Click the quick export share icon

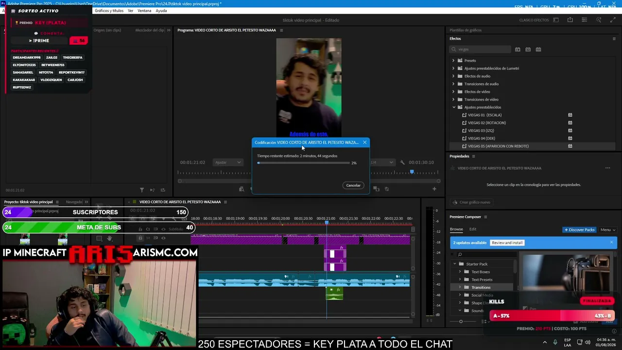(570, 20)
